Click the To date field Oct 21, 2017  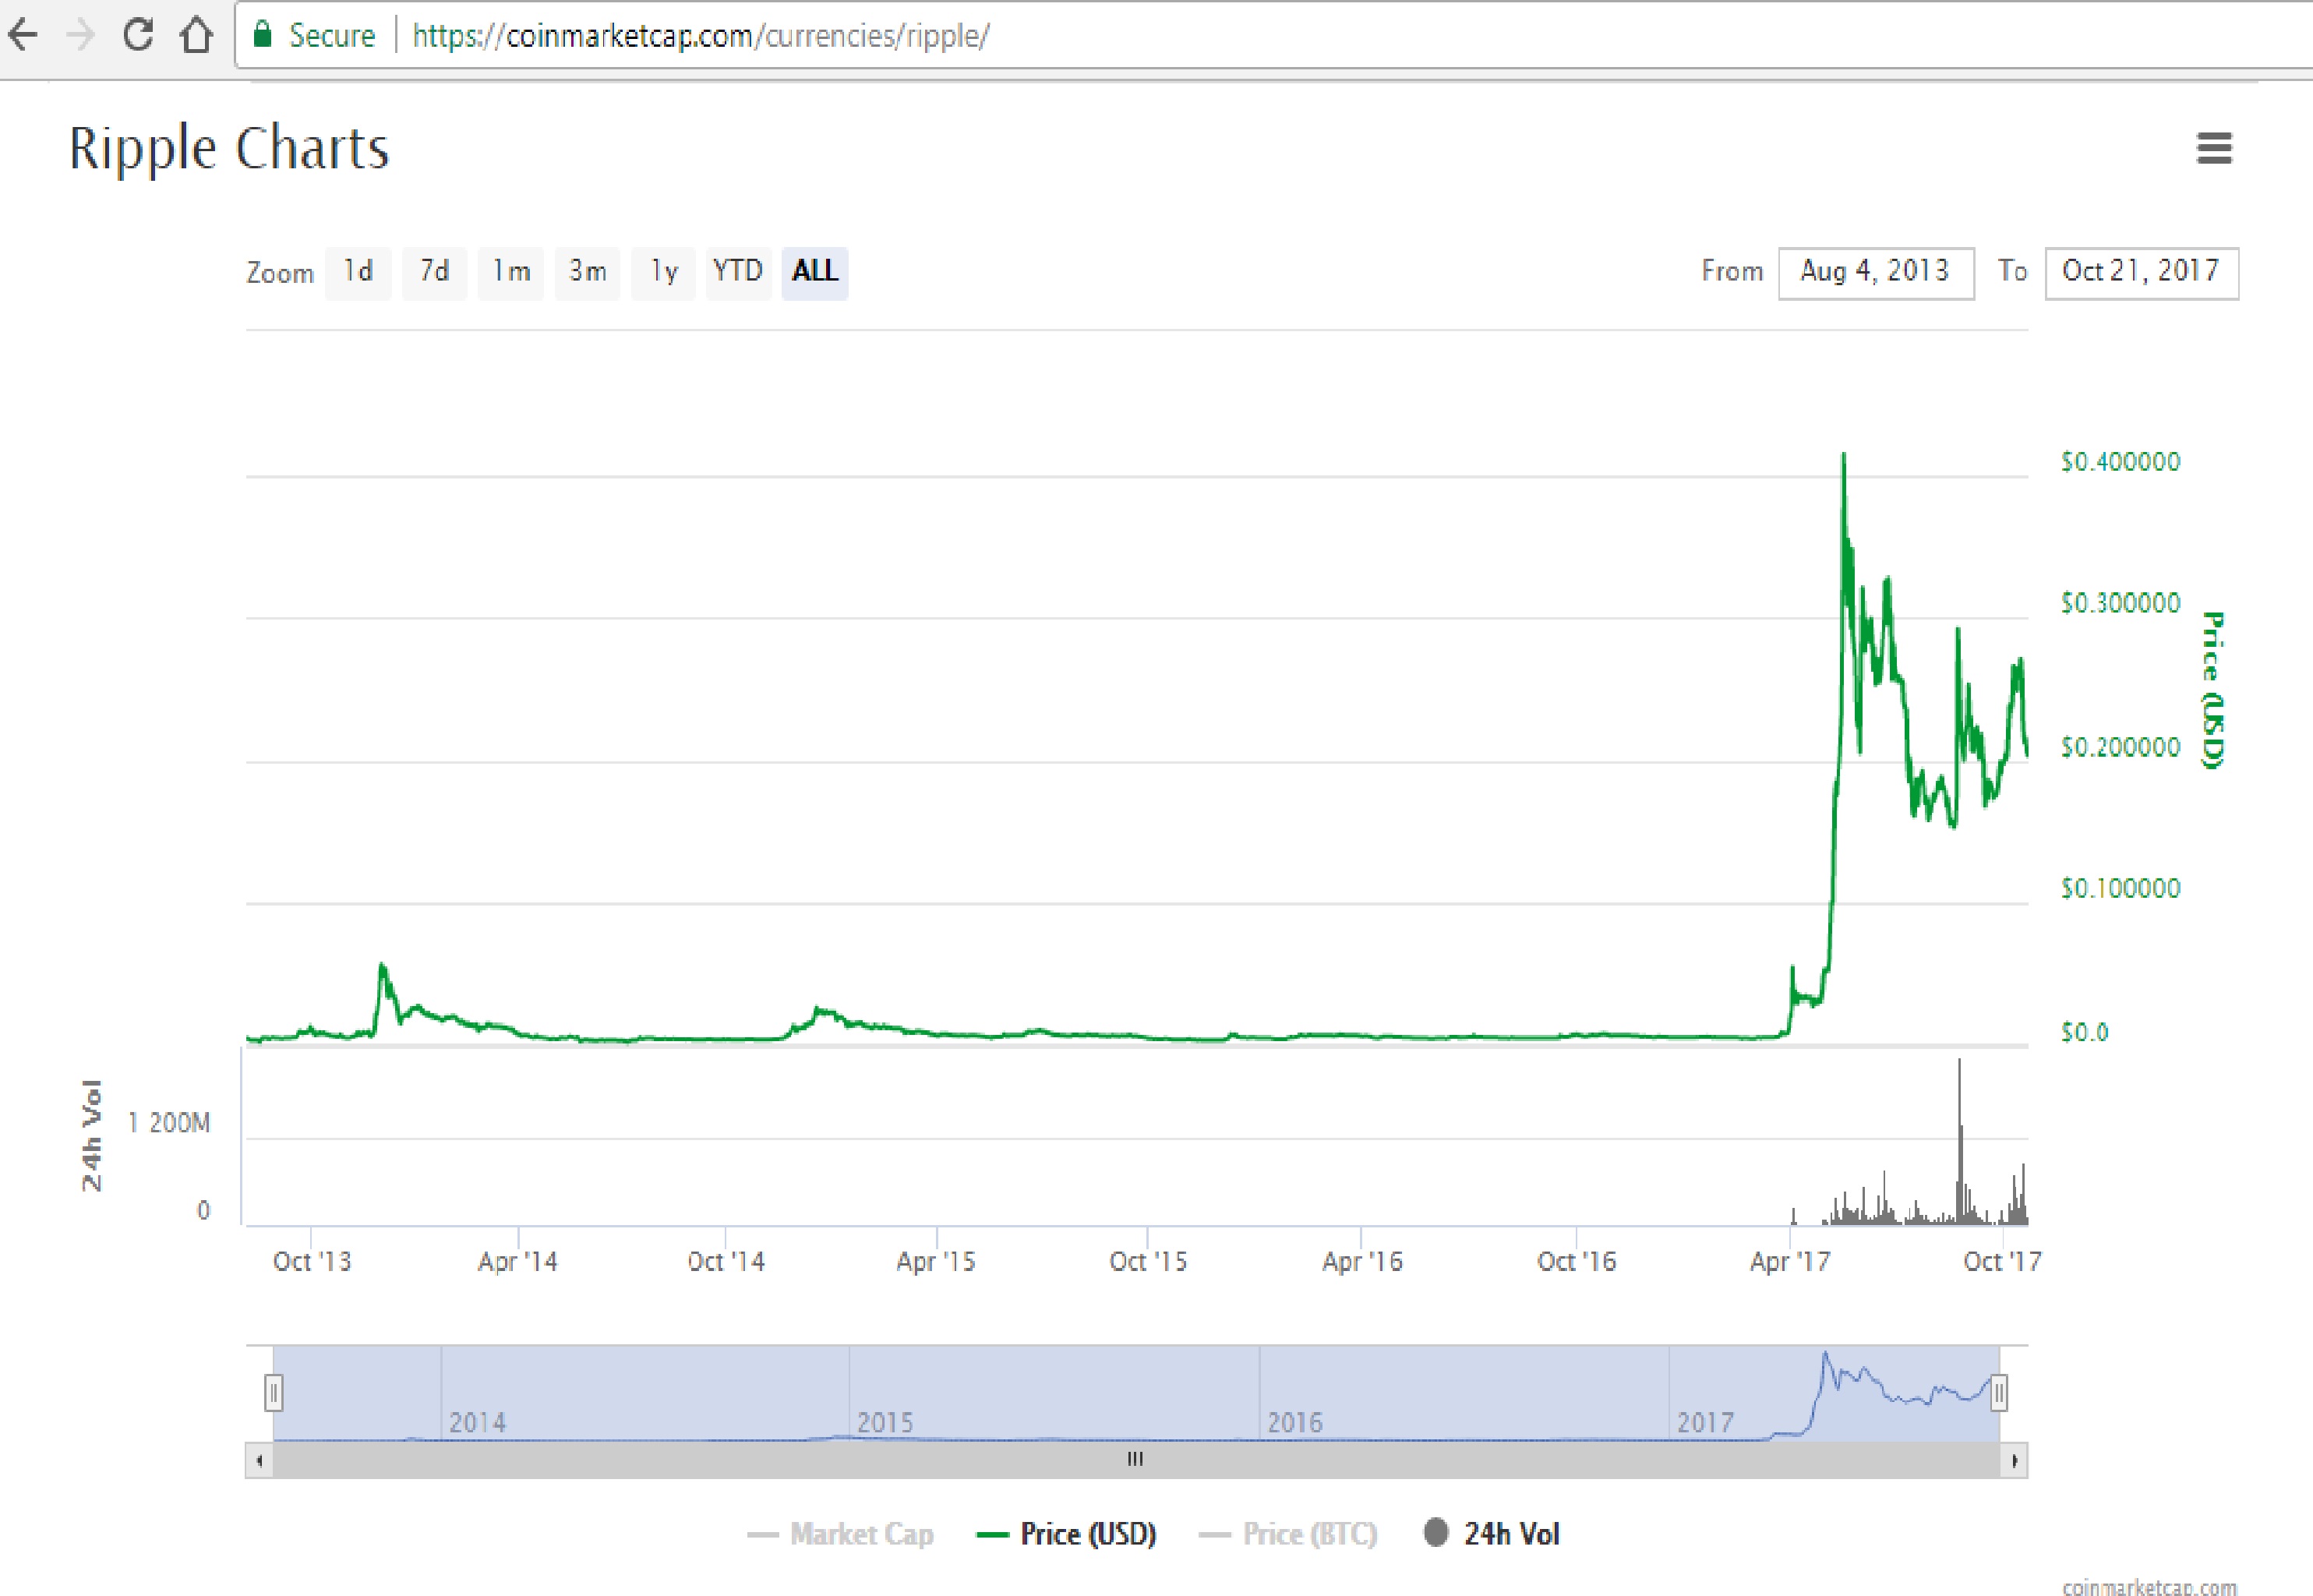2142,272
